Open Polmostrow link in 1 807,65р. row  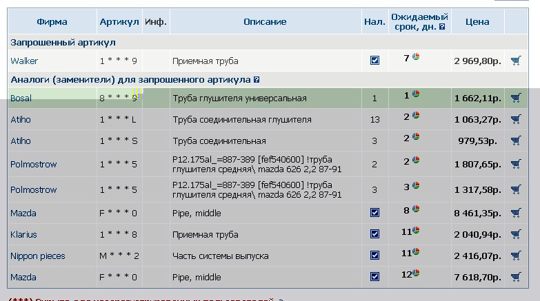33,164
